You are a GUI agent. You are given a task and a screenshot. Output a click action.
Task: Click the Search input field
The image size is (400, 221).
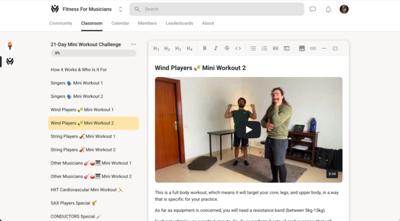[x=217, y=9]
